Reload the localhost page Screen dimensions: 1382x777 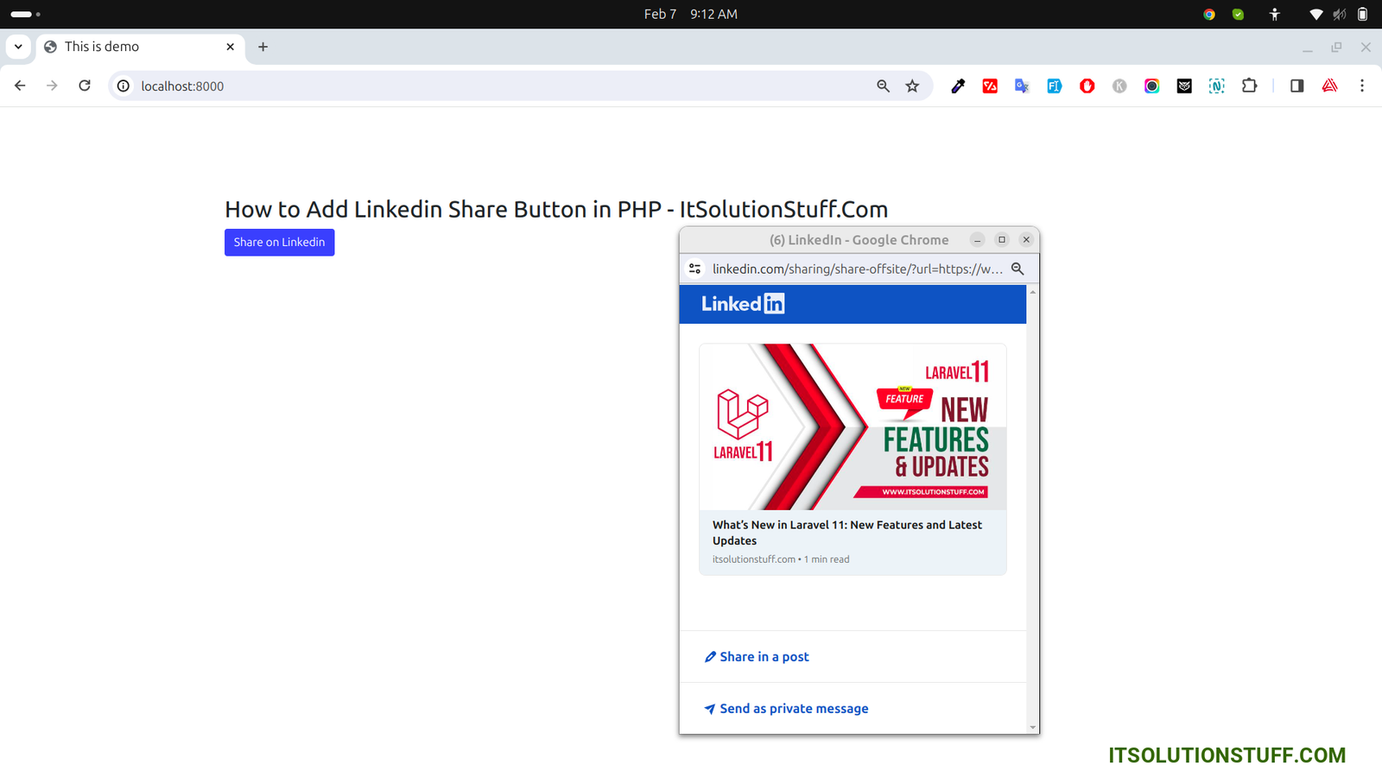[85, 85]
